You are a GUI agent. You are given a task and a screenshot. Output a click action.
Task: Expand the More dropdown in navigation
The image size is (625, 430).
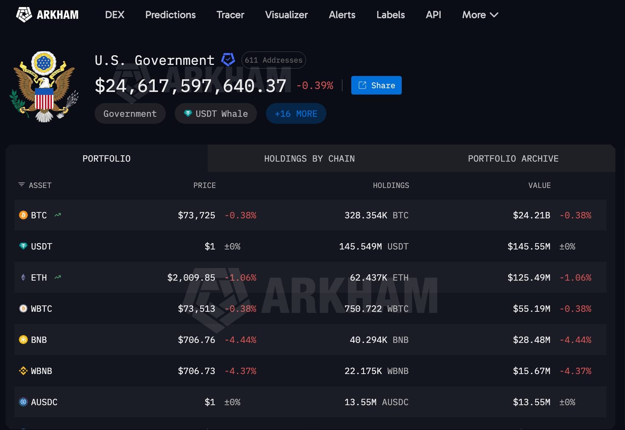[480, 15]
